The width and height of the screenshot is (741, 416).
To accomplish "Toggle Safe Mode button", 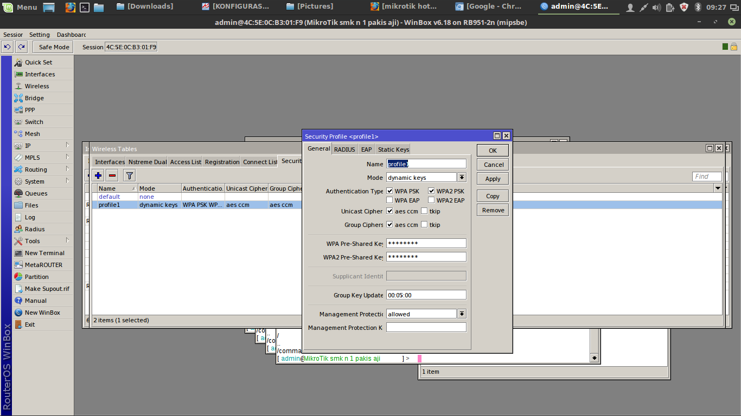I will (54, 47).
